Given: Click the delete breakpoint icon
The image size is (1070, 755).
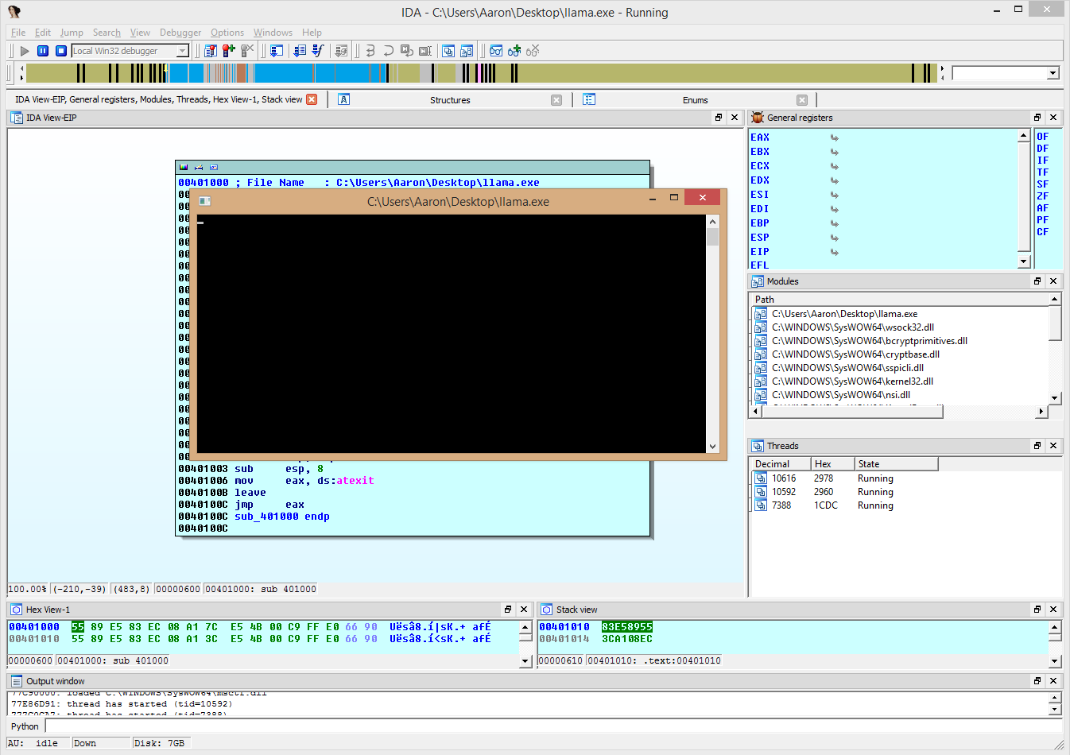Looking at the screenshot, I should pyautogui.click(x=247, y=51).
